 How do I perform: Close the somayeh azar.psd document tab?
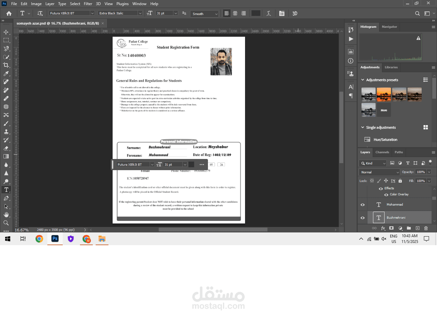coord(102,23)
